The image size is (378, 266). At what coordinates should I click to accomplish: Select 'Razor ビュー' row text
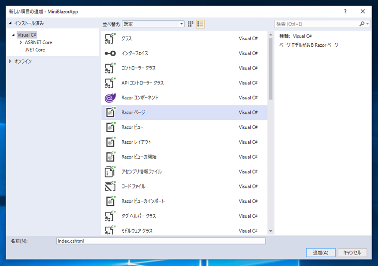[132, 127]
